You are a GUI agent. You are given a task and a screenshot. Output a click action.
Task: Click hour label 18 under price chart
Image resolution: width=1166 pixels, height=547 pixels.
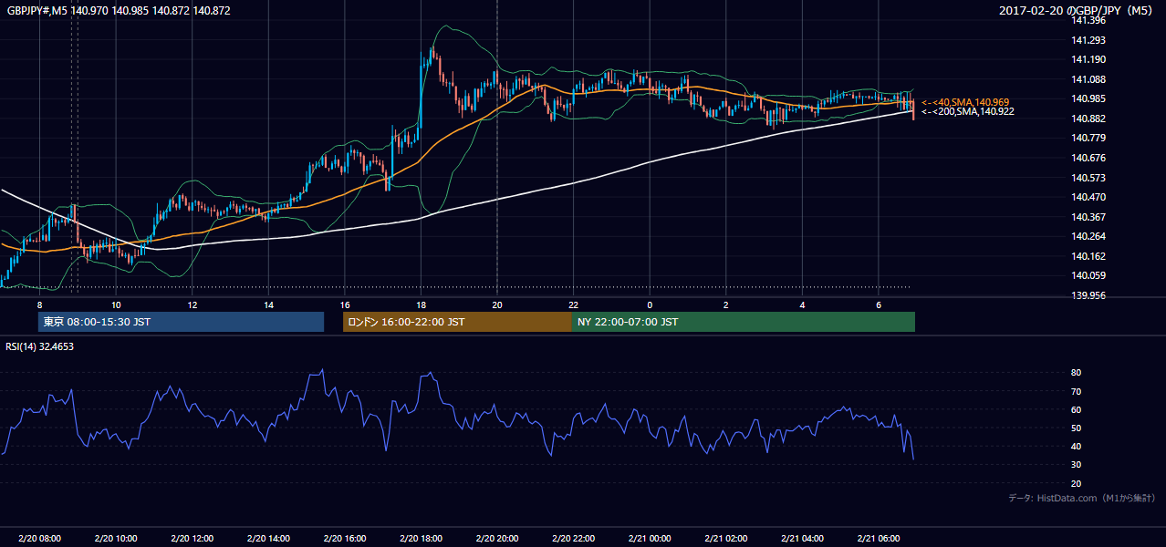pos(421,304)
